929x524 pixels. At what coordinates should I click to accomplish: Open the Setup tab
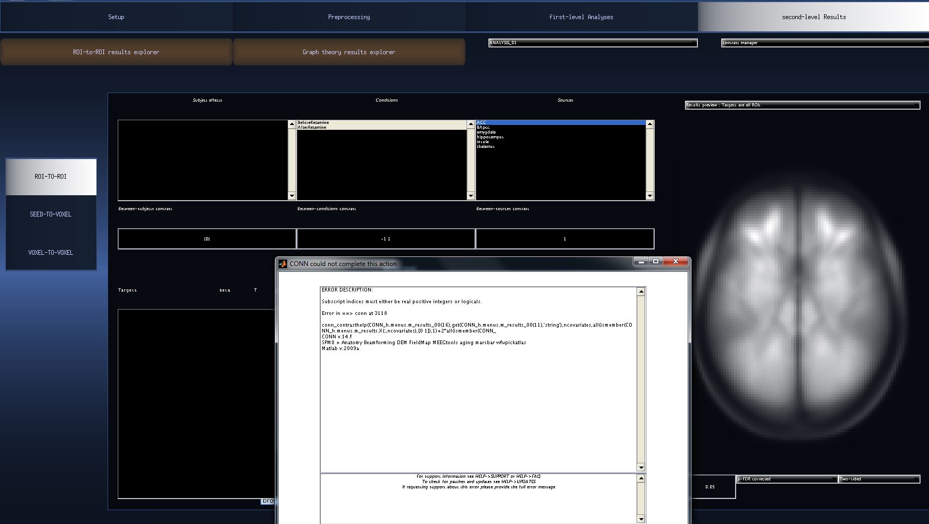(x=116, y=17)
